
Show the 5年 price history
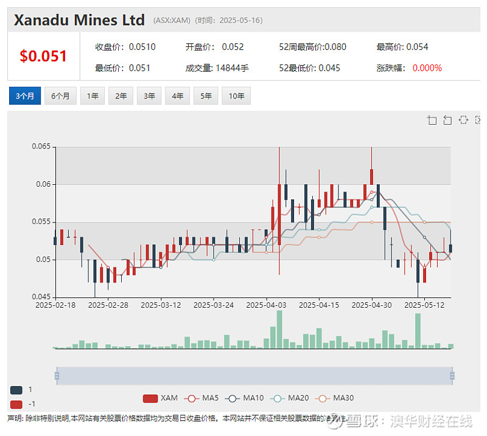point(206,96)
